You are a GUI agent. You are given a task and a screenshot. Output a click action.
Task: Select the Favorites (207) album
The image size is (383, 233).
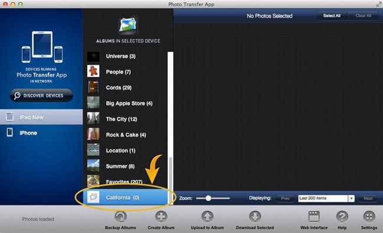pos(126,182)
